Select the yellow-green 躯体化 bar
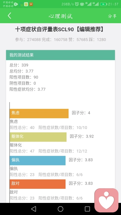 click(38, 137)
